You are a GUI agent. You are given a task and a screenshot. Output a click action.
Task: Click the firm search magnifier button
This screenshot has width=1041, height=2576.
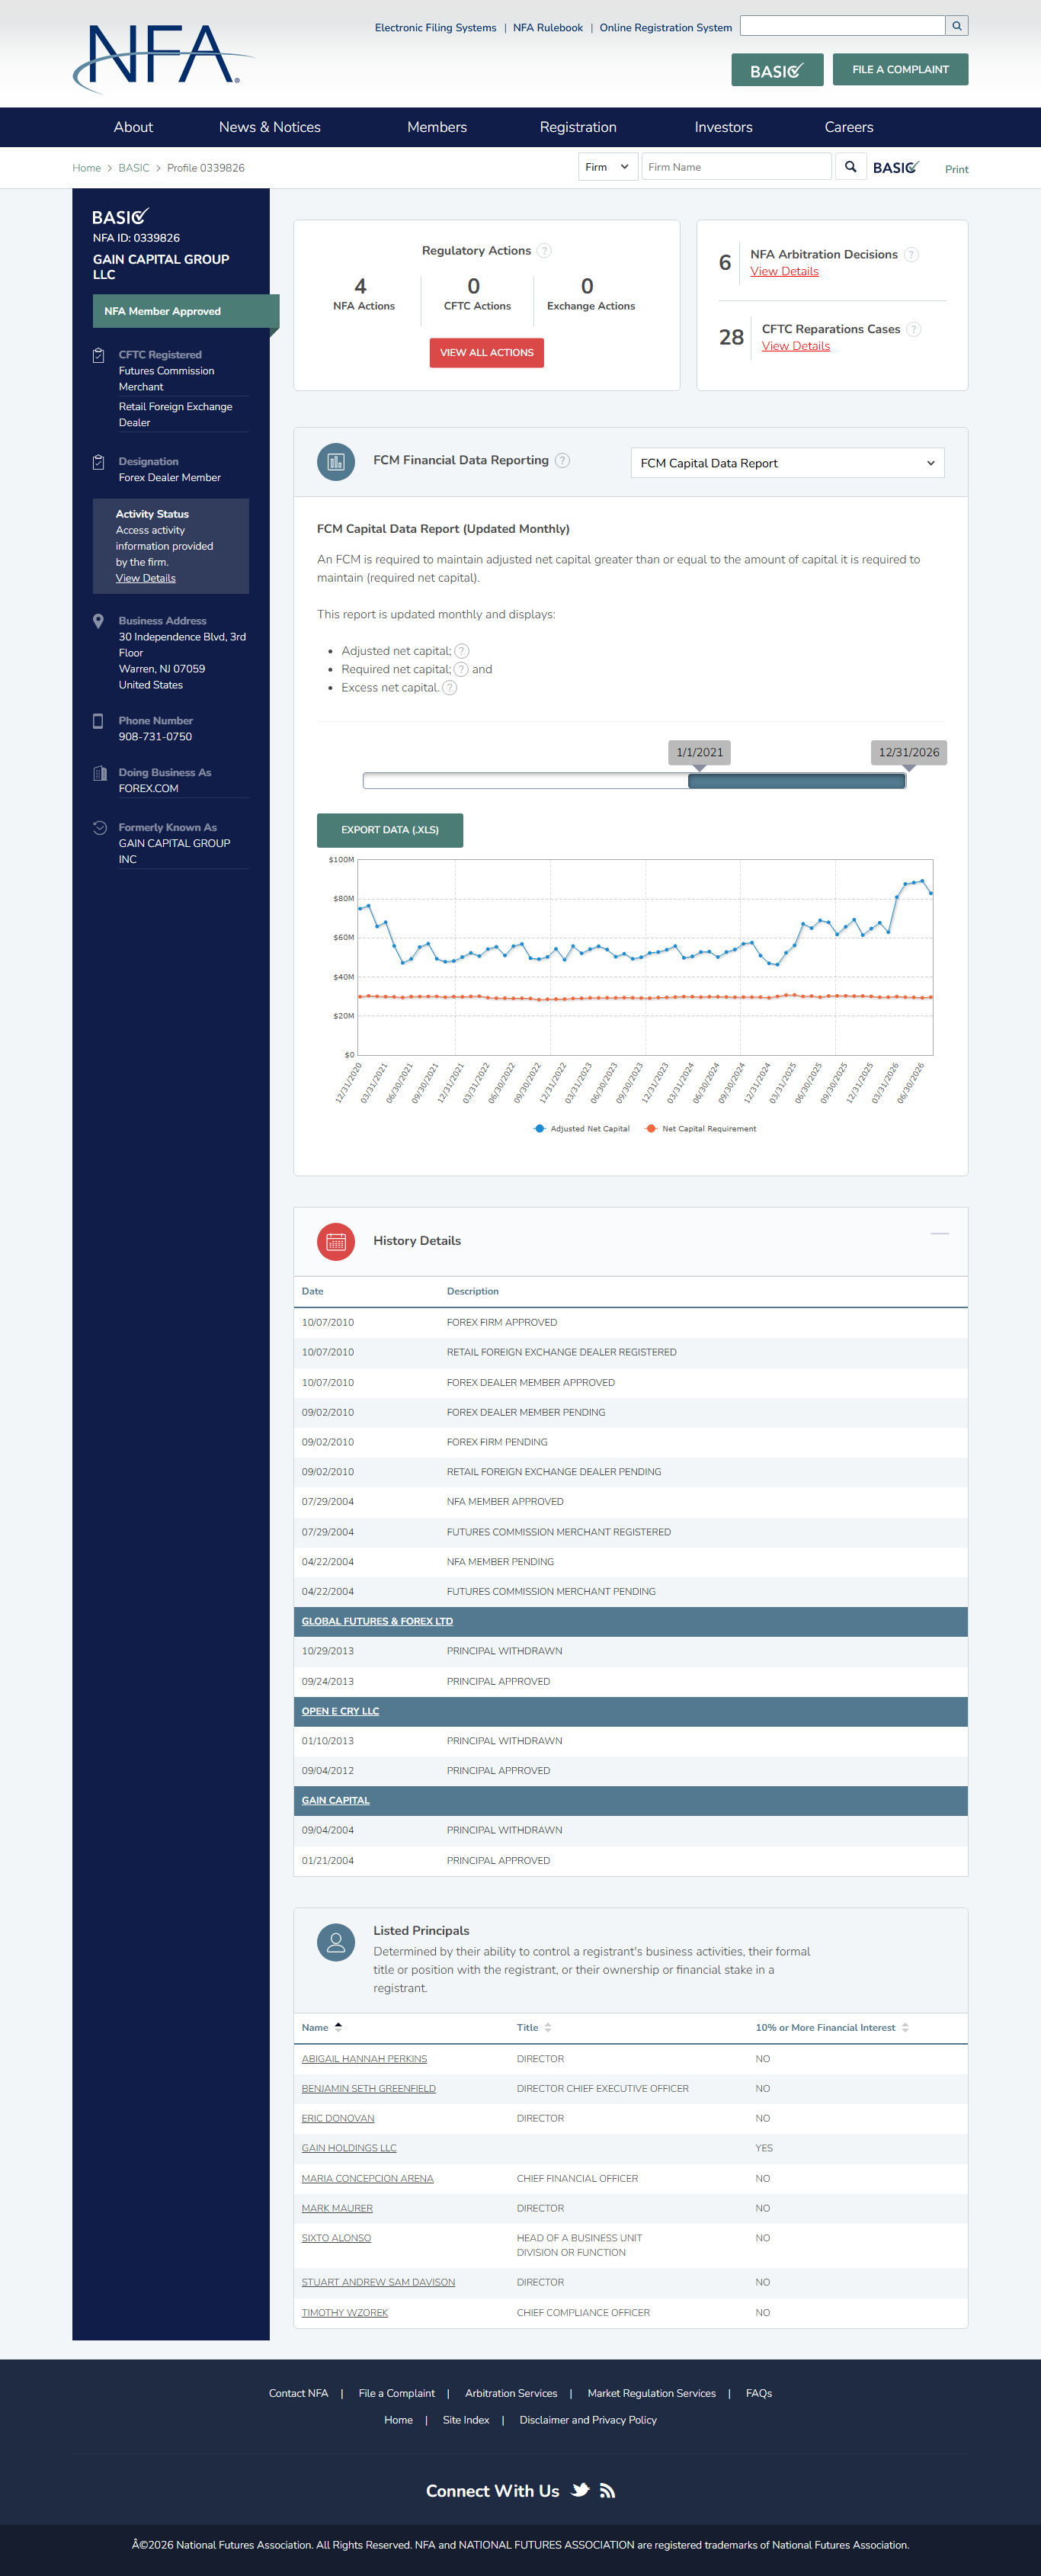[x=850, y=167]
